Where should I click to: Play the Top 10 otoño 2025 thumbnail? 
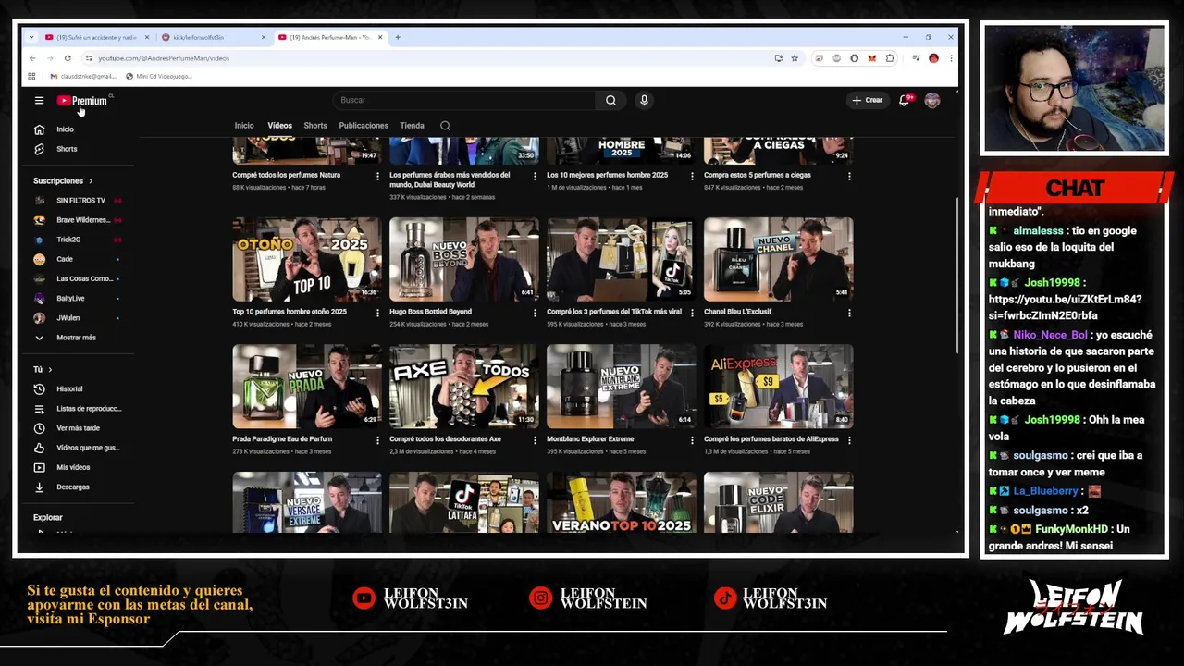[x=306, y=259]
